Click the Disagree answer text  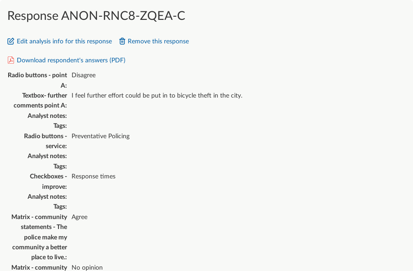click(x=83, y=75)
